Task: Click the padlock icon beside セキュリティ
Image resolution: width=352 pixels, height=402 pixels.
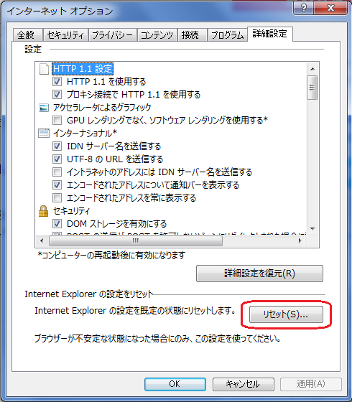Action: (43, 211)
